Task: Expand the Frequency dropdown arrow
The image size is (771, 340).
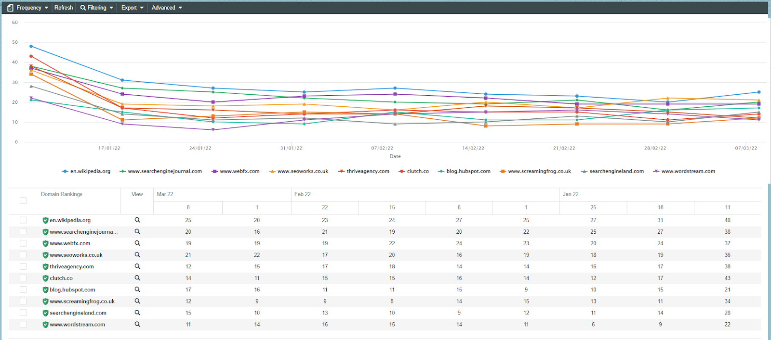Action: 46,8
